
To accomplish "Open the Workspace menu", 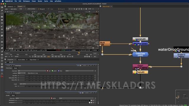I will pyautogui.click(x=26, y=1).
